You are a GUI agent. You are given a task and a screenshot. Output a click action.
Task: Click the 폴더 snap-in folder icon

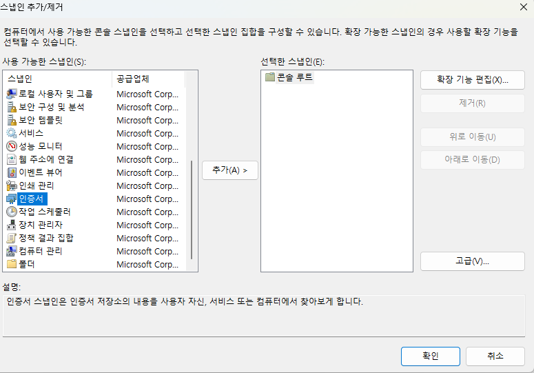click(x=12, y=264)
